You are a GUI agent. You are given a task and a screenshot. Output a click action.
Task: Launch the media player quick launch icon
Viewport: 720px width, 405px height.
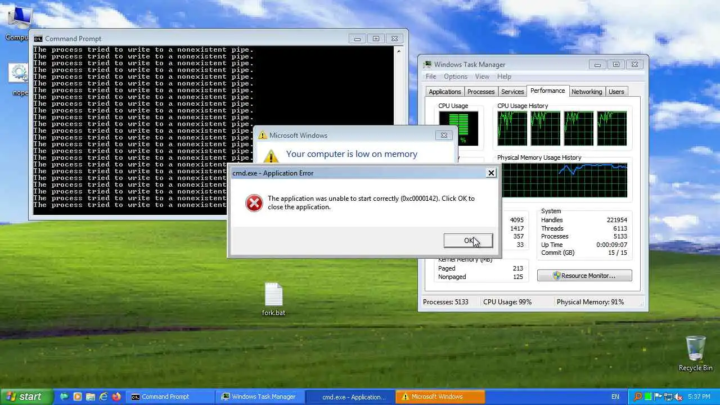pos(78,397)
